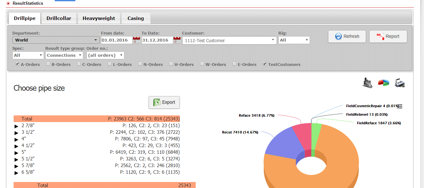The height and width of the screenshot is (188, 424).
Task: Uncheck the A-Orders filter
Action: pos(17,64)
